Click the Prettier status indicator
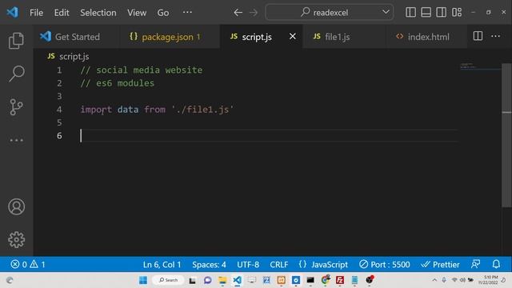This screenshot has height=288, width=512. (x=440, y=264)
